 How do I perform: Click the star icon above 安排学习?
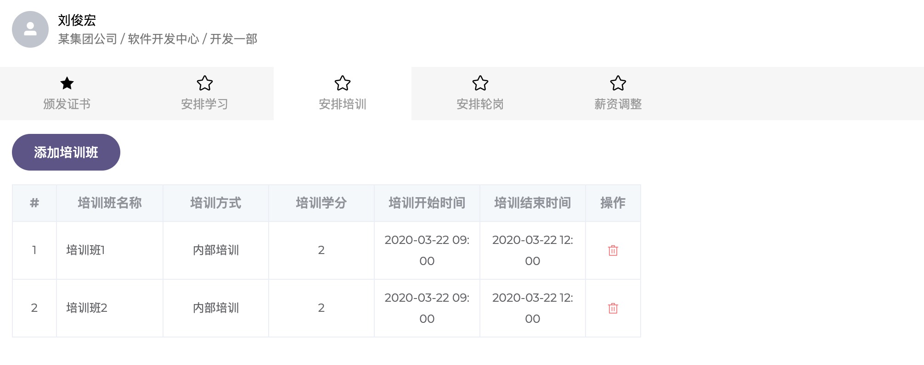(205, 83)
